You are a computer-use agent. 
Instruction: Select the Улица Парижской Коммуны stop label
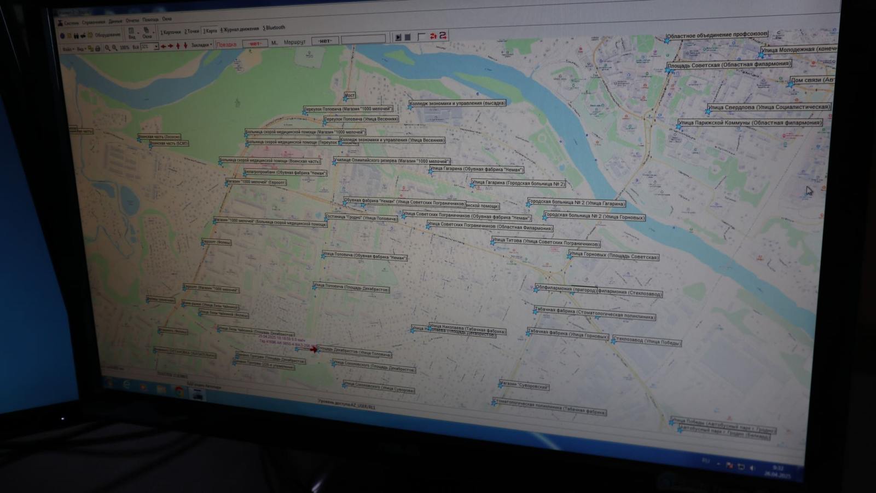750,123
